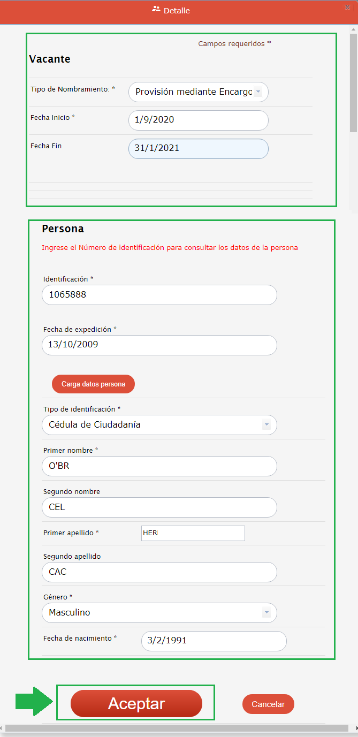
Task: Open the Tipo de Nombramiento dropdown
Action: [x=258, y=92]
